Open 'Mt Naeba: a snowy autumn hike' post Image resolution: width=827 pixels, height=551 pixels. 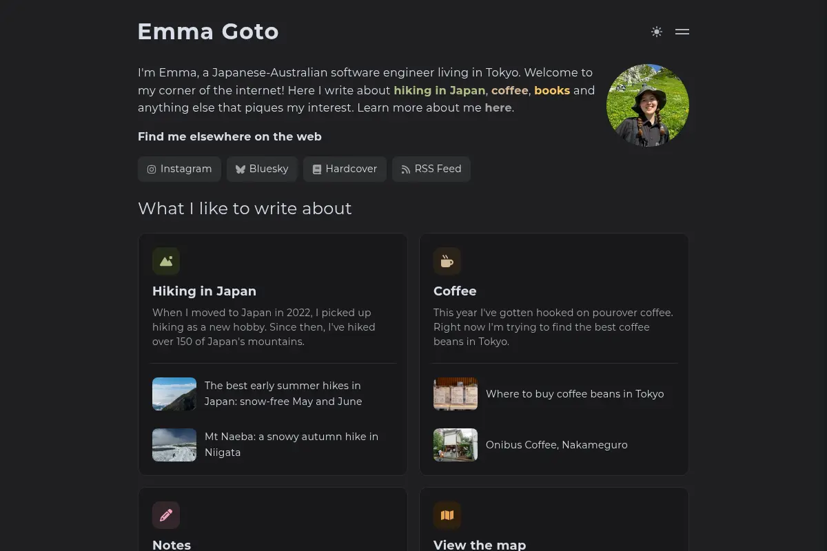[292, 444]
